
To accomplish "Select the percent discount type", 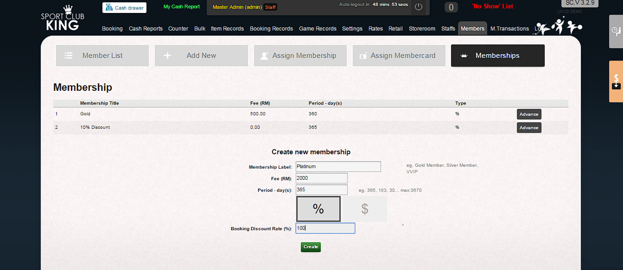I will click(x=318, y=209).
